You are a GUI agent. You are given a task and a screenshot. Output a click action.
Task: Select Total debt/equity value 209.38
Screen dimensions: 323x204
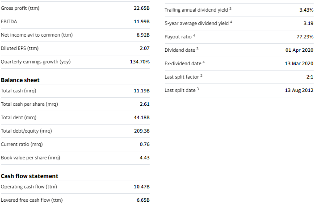142,131
